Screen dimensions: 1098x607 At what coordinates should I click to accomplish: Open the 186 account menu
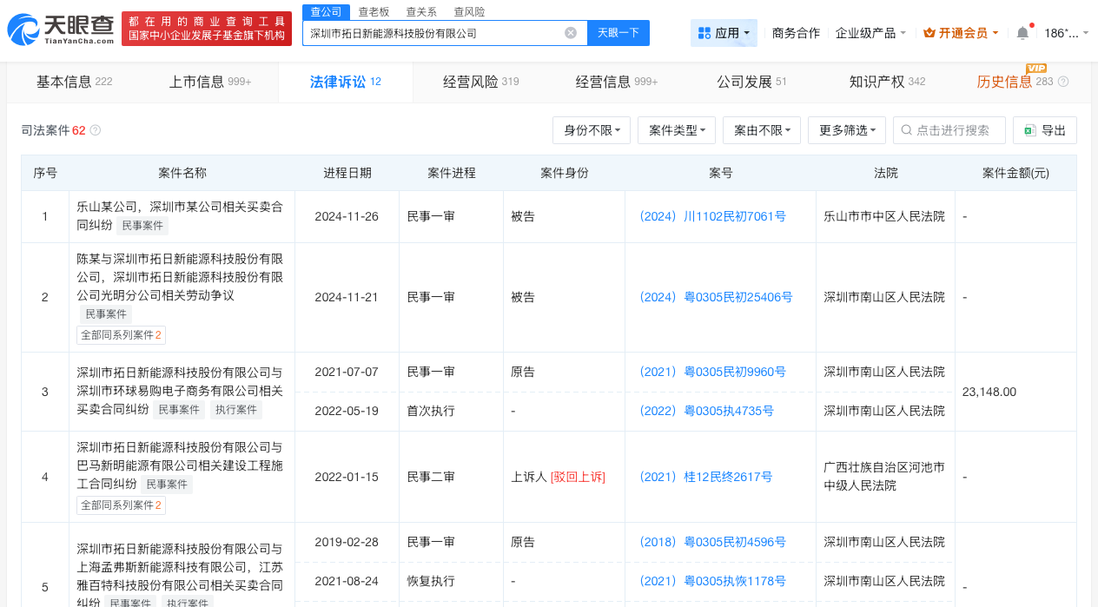1067,33
